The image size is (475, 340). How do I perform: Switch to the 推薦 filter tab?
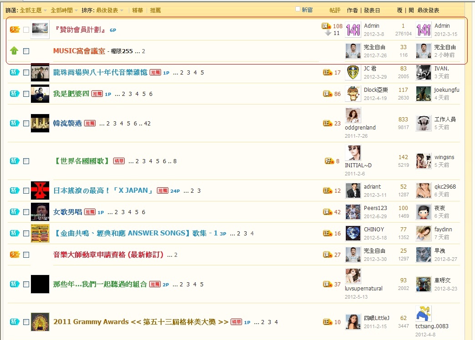155,10
